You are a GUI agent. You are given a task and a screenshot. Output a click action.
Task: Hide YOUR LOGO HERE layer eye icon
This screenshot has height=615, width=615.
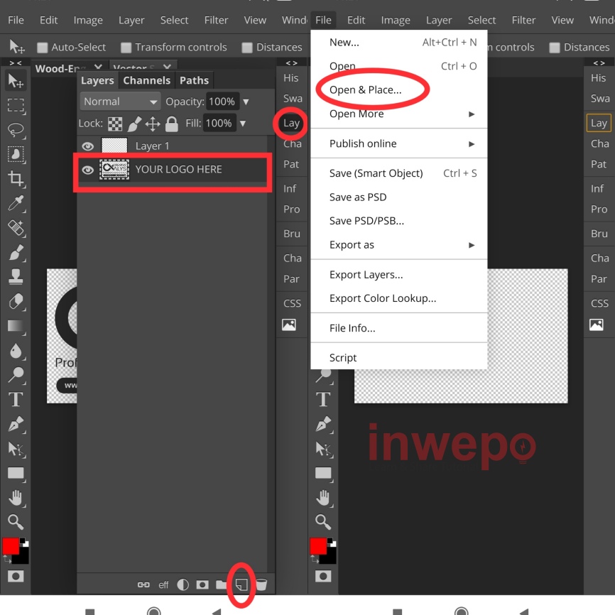click(x=88, y=170)
